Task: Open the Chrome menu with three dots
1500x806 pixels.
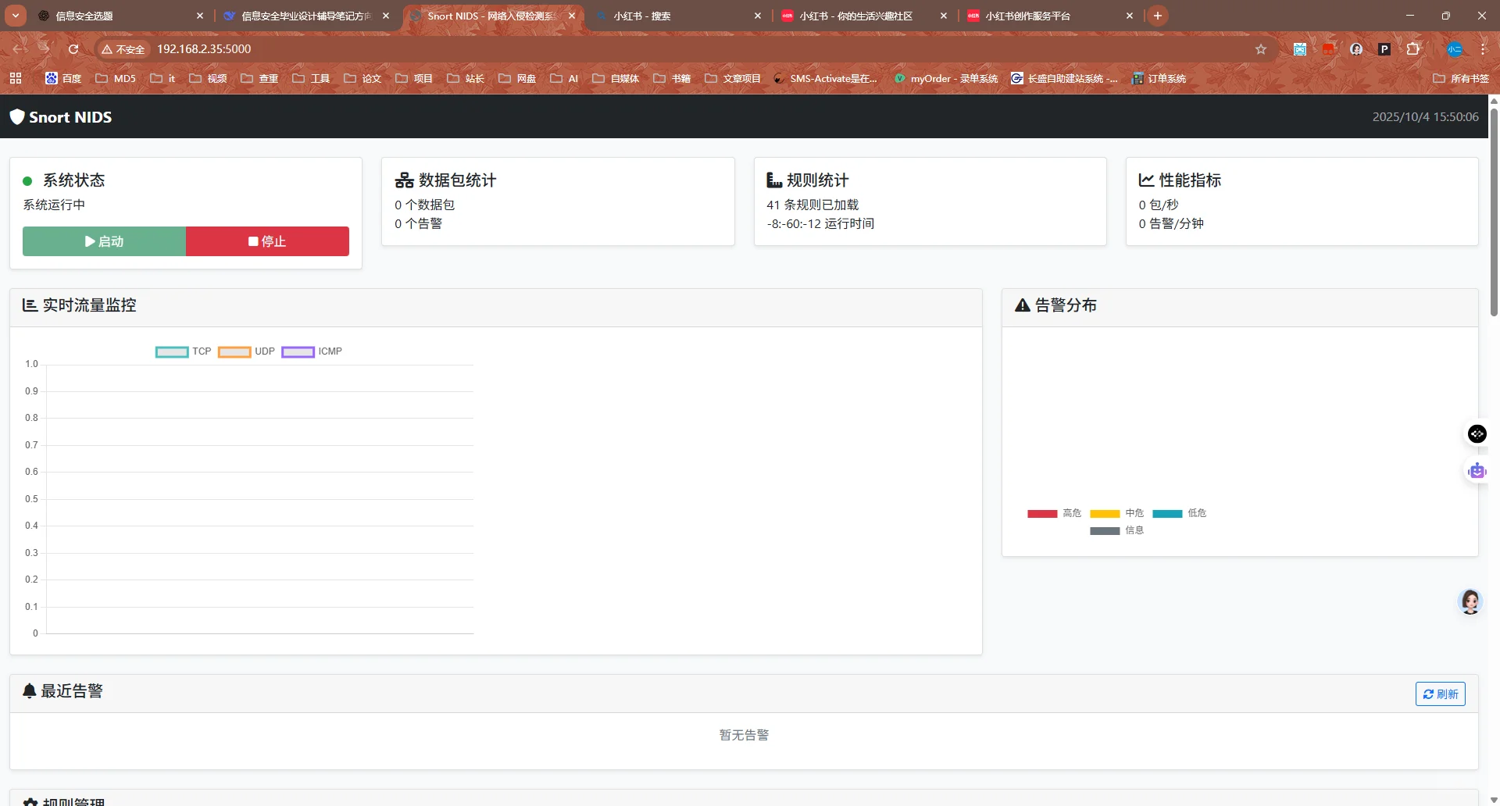Action: pyautogui.click(x=1483, y=48)
